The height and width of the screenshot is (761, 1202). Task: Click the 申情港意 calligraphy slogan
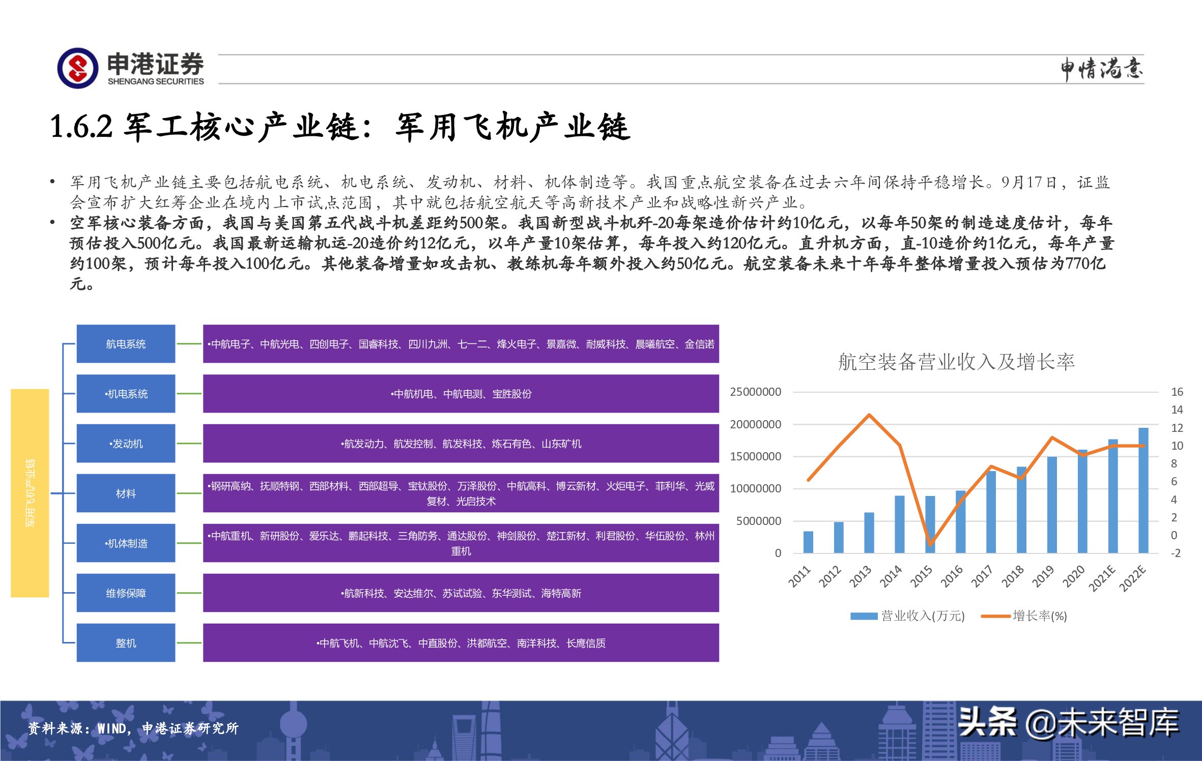coord(1102,69)
